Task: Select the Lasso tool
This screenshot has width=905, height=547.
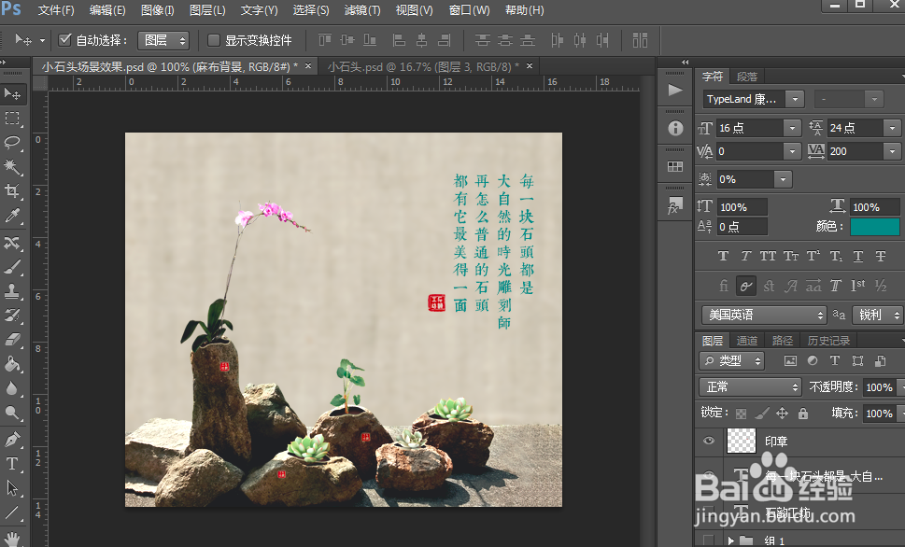Action: tap(12, 143)
